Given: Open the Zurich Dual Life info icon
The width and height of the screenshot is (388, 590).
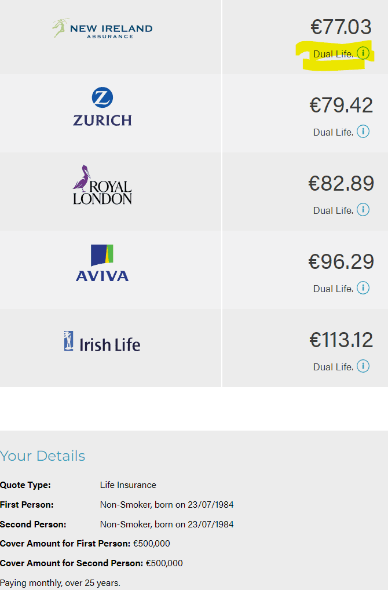Looking at the screenshot, I should pyautogui.click(x=363, y=132).
